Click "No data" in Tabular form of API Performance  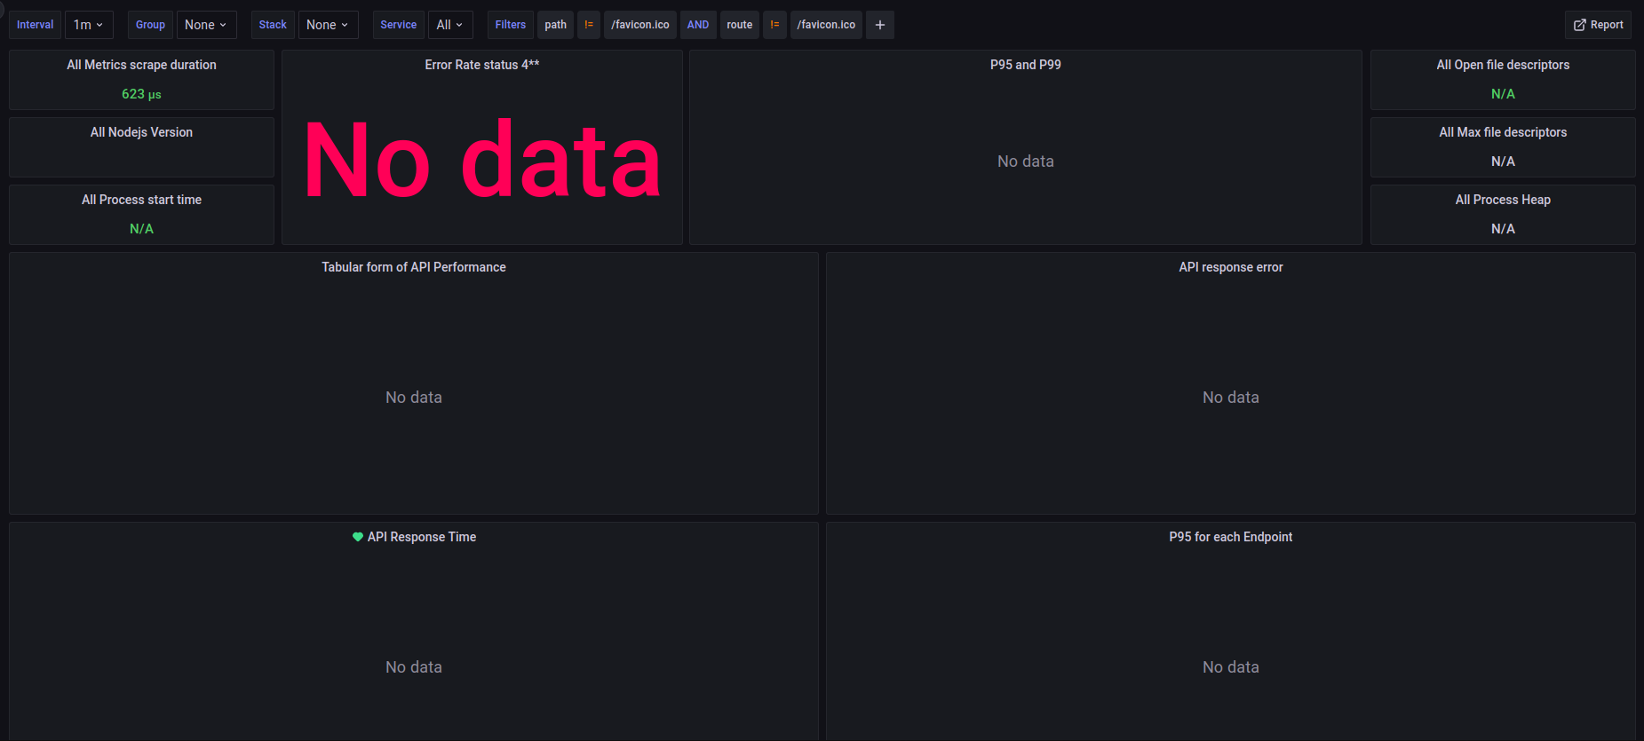(x=414, y=398)
